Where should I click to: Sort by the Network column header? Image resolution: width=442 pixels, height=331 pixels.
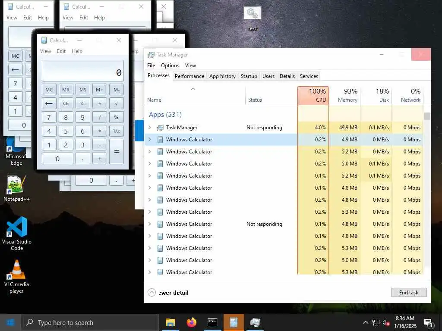[x=408, y=96]
